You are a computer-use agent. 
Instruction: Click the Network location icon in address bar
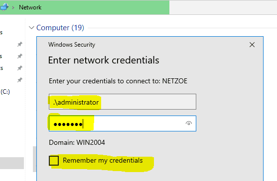tap(4, 7)
